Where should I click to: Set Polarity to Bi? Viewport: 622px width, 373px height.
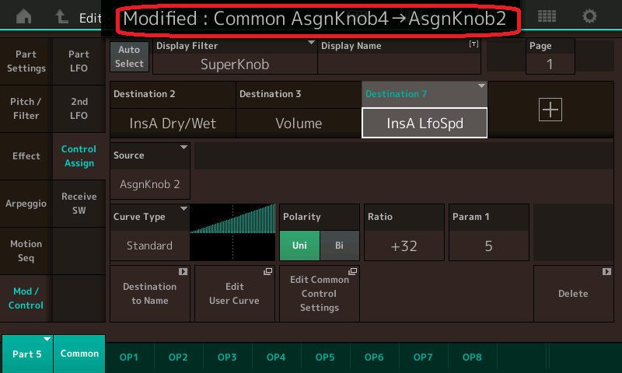tap(339, 246)
